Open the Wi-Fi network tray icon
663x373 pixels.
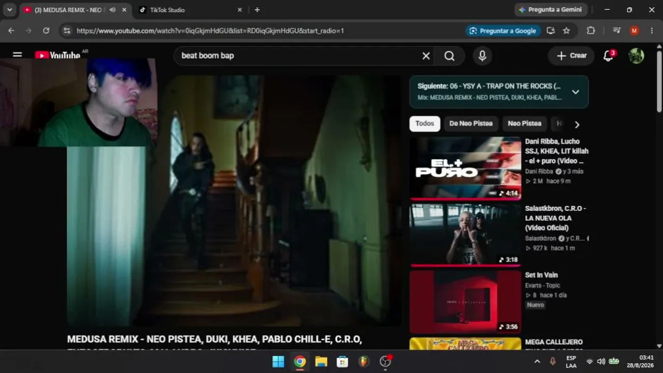[x=589, y=362]
